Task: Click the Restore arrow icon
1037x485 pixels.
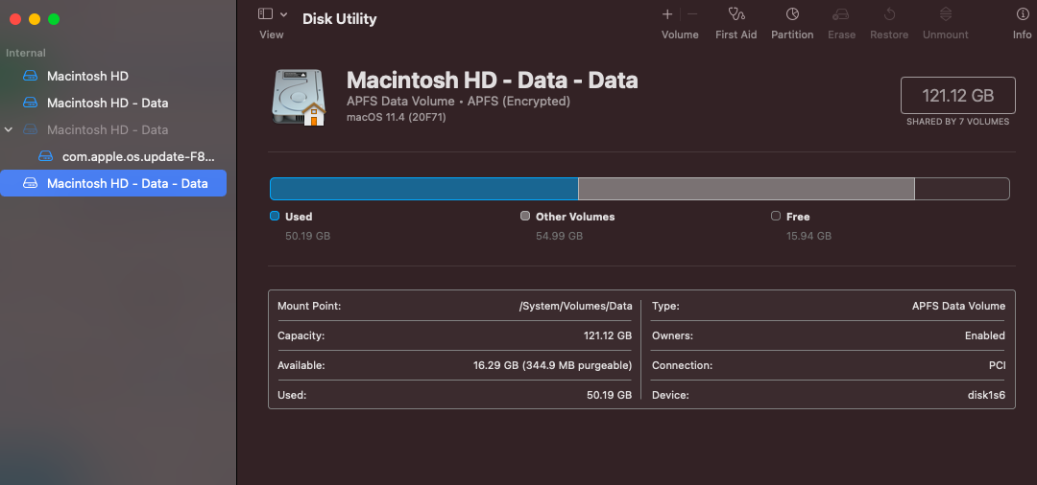Action: pos(889,13)
